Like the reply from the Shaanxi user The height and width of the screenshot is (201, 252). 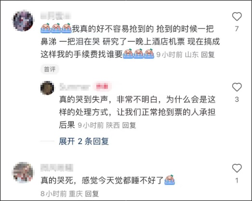tap(237, 87)
